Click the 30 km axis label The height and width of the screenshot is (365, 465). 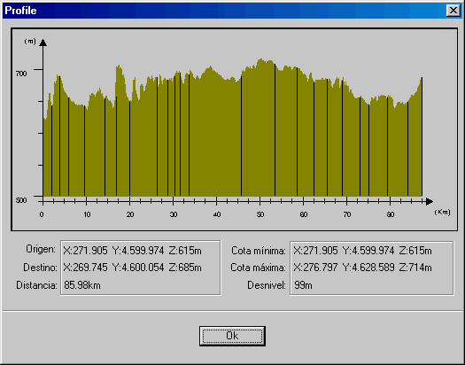pyautogui.click(x=174, y=214)
